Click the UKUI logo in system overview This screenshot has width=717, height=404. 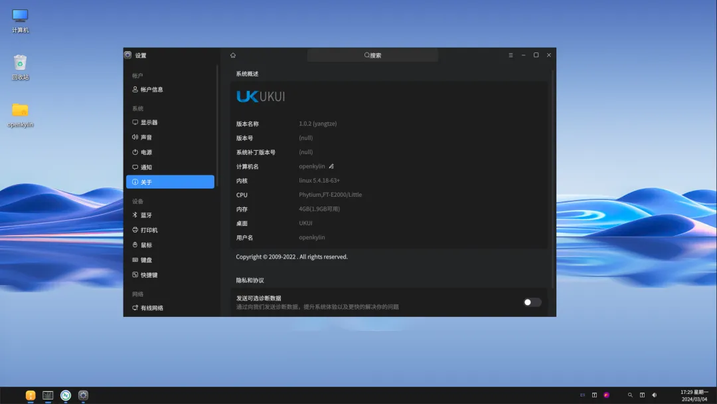point(261,96)
